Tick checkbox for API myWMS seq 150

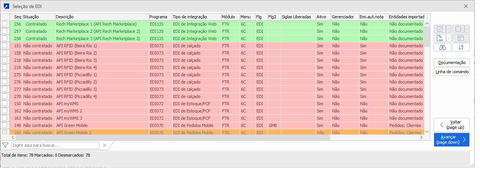(5, 104)
